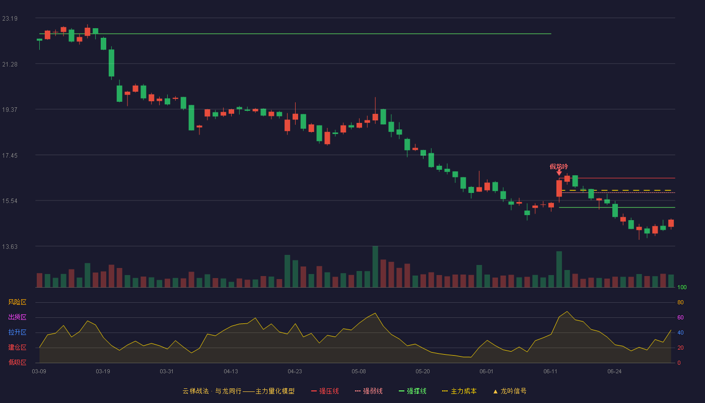
Task: Toggle the 强压线 legend entry
Action: coord(325,391)
